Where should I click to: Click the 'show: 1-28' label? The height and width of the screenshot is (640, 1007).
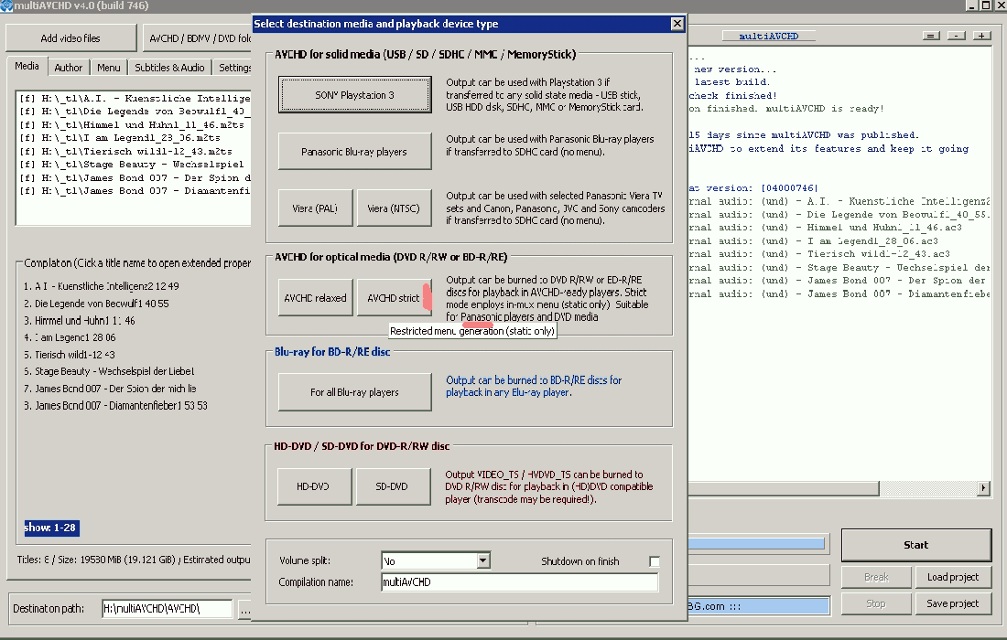click(50, 528)
